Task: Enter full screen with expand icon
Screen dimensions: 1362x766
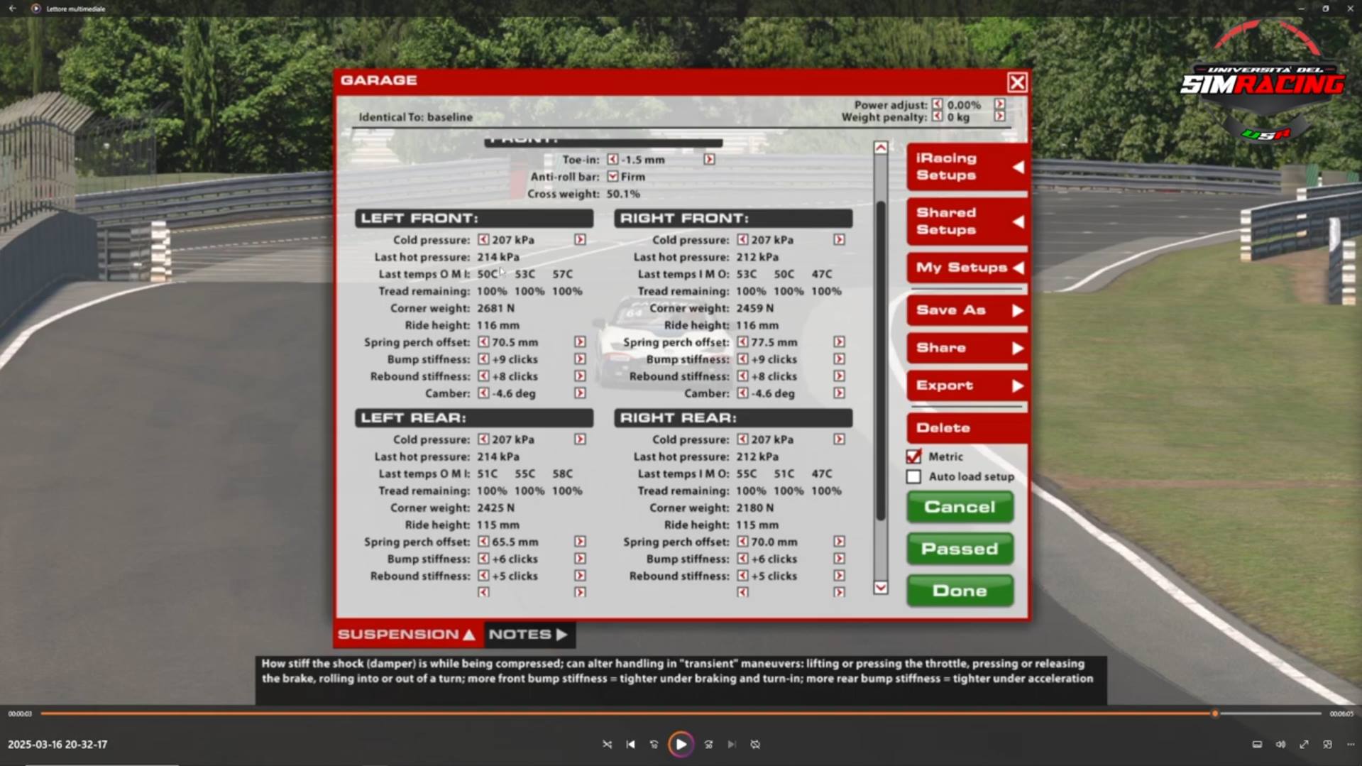Action: (1304, 744)
